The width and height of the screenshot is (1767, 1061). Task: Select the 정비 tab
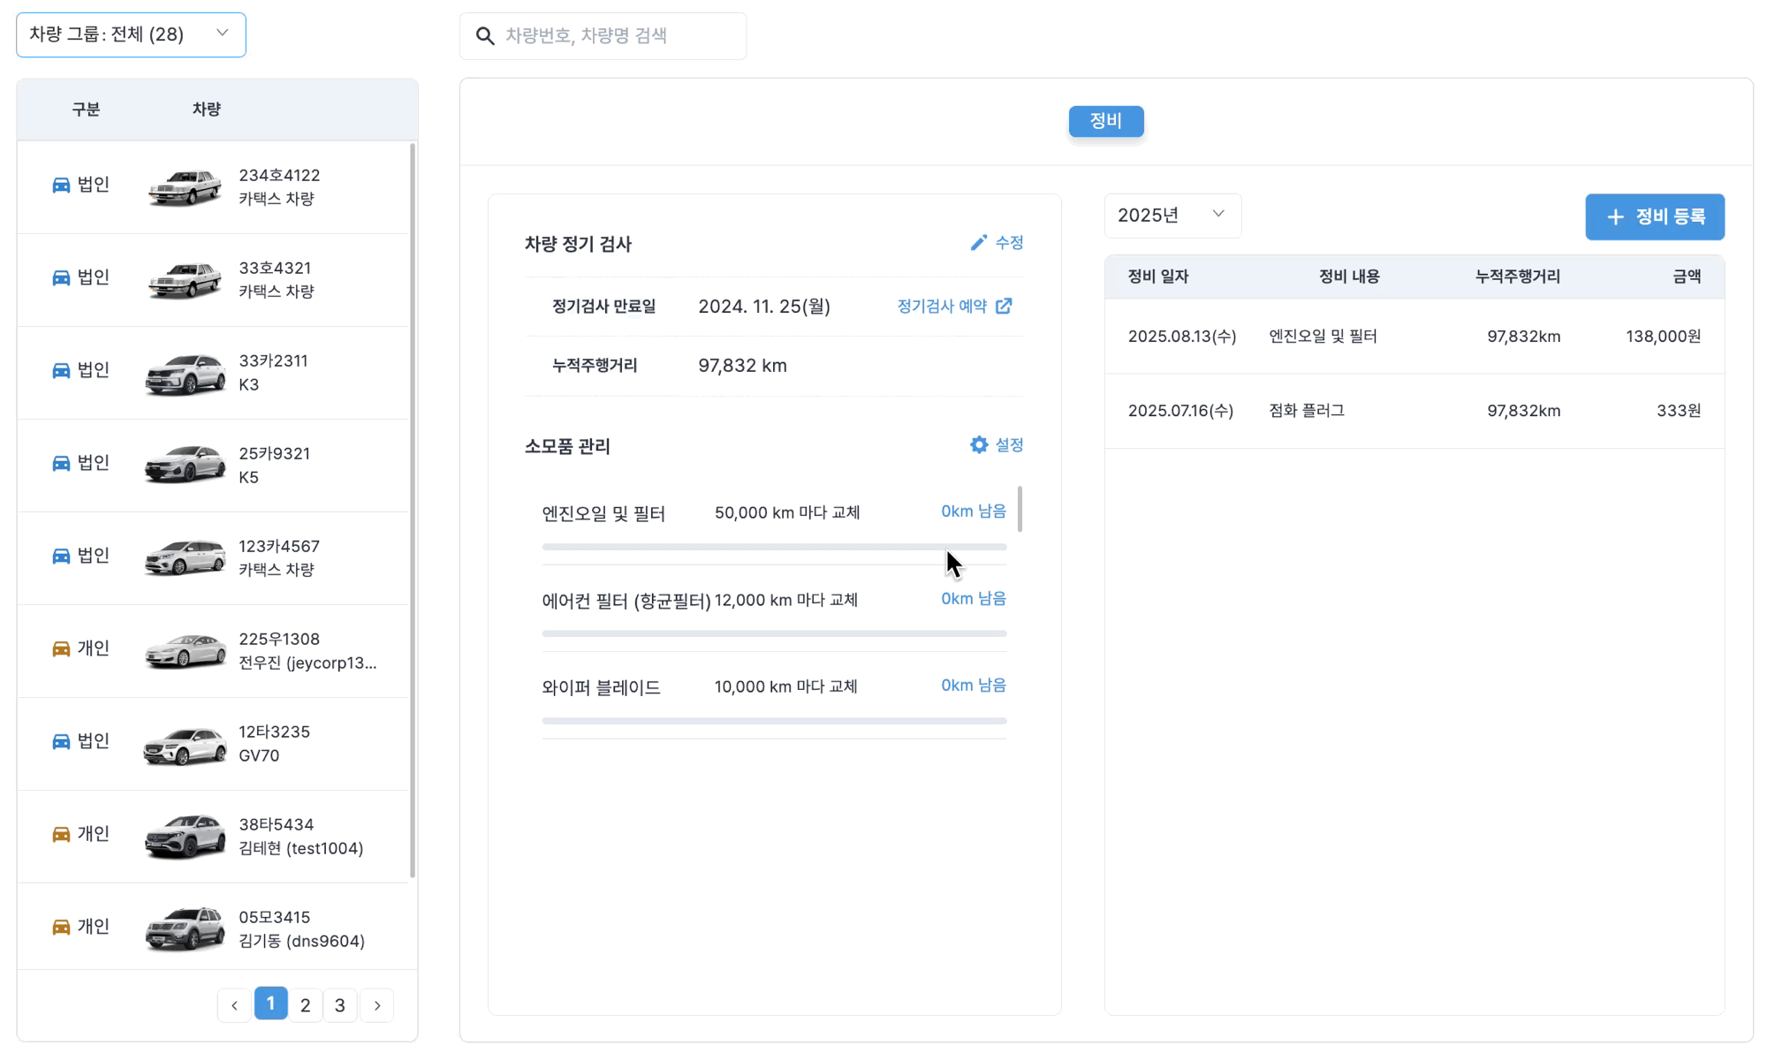(1105, 121)
